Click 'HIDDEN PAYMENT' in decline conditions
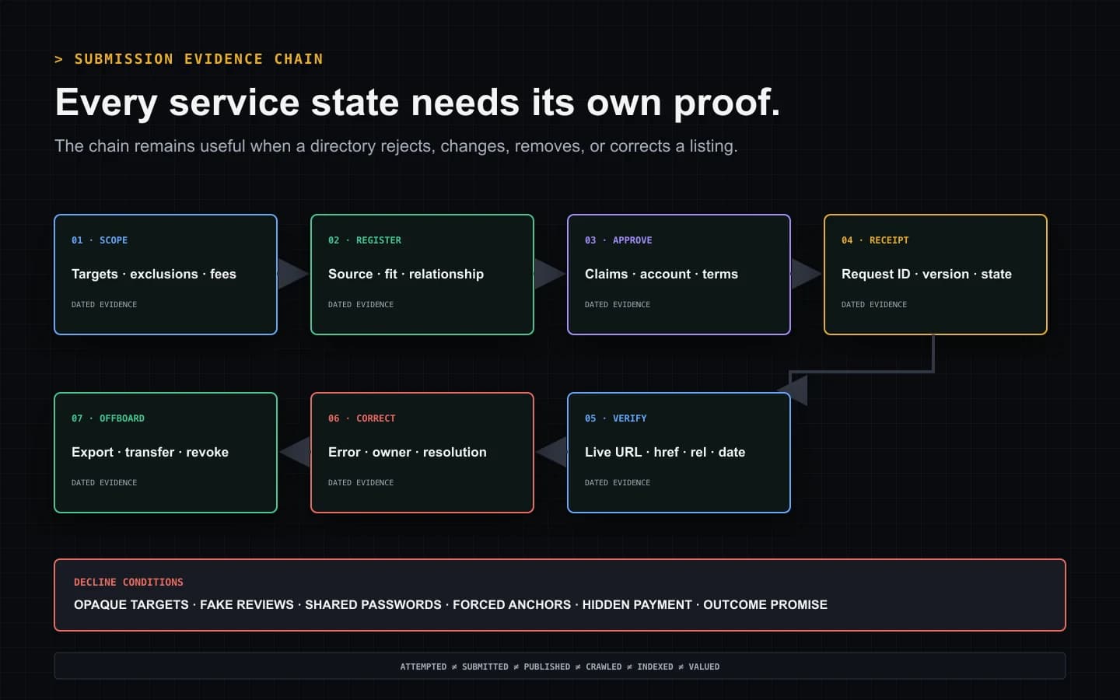 pos(637,605)
